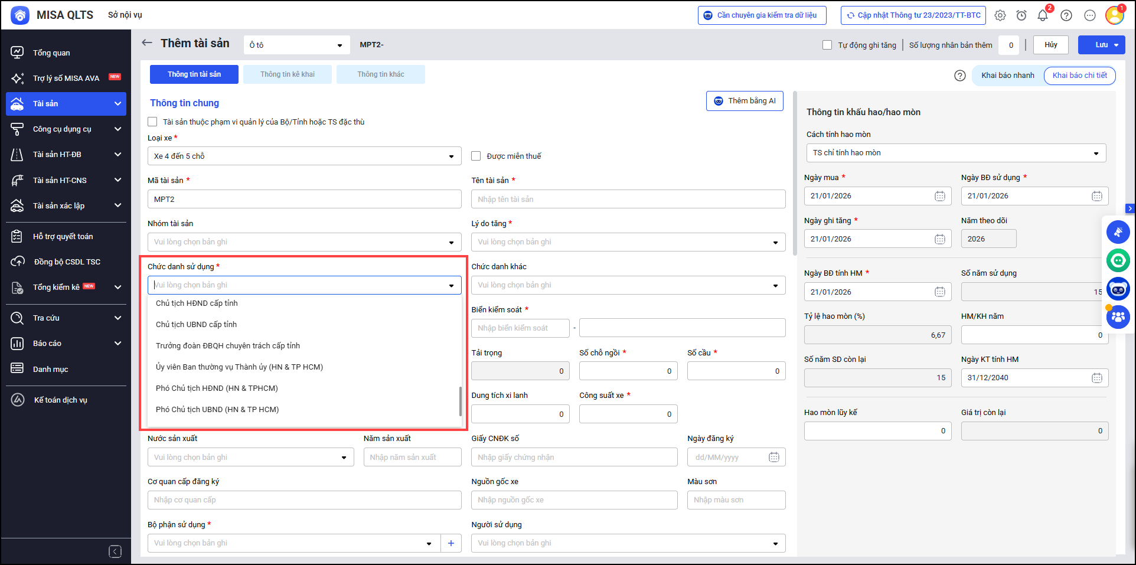Screen dimensions: 1136x565
Task: Select Chủ tịch UBND cấp tỉnh option
Action: [x=196, y=324]
